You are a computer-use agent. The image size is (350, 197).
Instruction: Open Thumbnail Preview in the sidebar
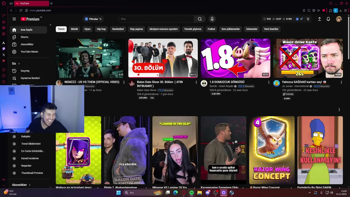tap(28, 173)
